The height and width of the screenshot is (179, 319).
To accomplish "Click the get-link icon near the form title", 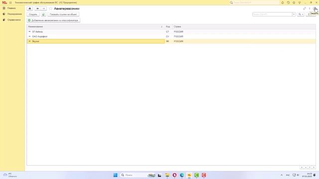I will (305, 8).
